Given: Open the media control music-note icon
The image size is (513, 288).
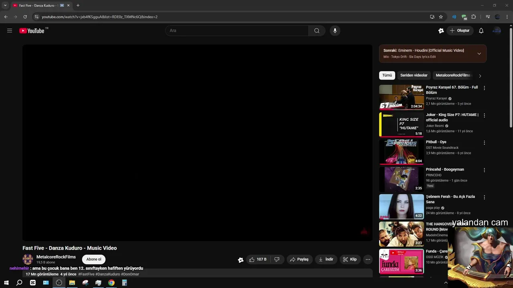Looking at the screenshot, I should coord(487,17).
